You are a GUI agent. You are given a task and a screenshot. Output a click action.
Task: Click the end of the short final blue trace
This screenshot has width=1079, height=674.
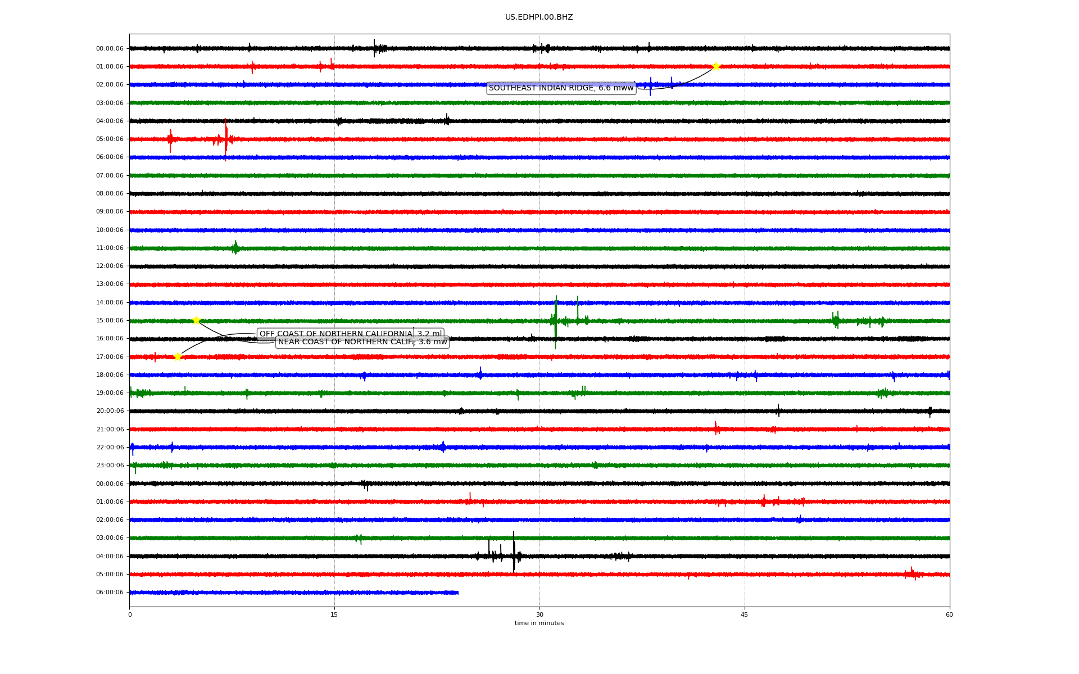457,593
